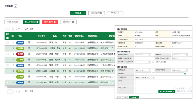Open calendar for 結果報告日 date field
The height and width of the screenshot is (99, 193).
pos(150,70)
